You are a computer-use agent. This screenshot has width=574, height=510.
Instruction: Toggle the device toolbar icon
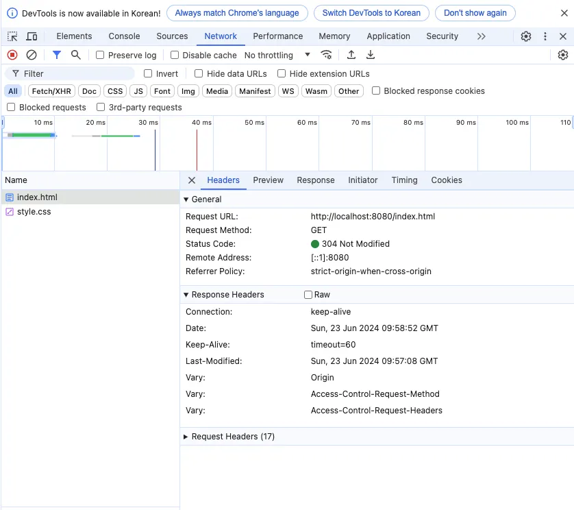point(32,36)
